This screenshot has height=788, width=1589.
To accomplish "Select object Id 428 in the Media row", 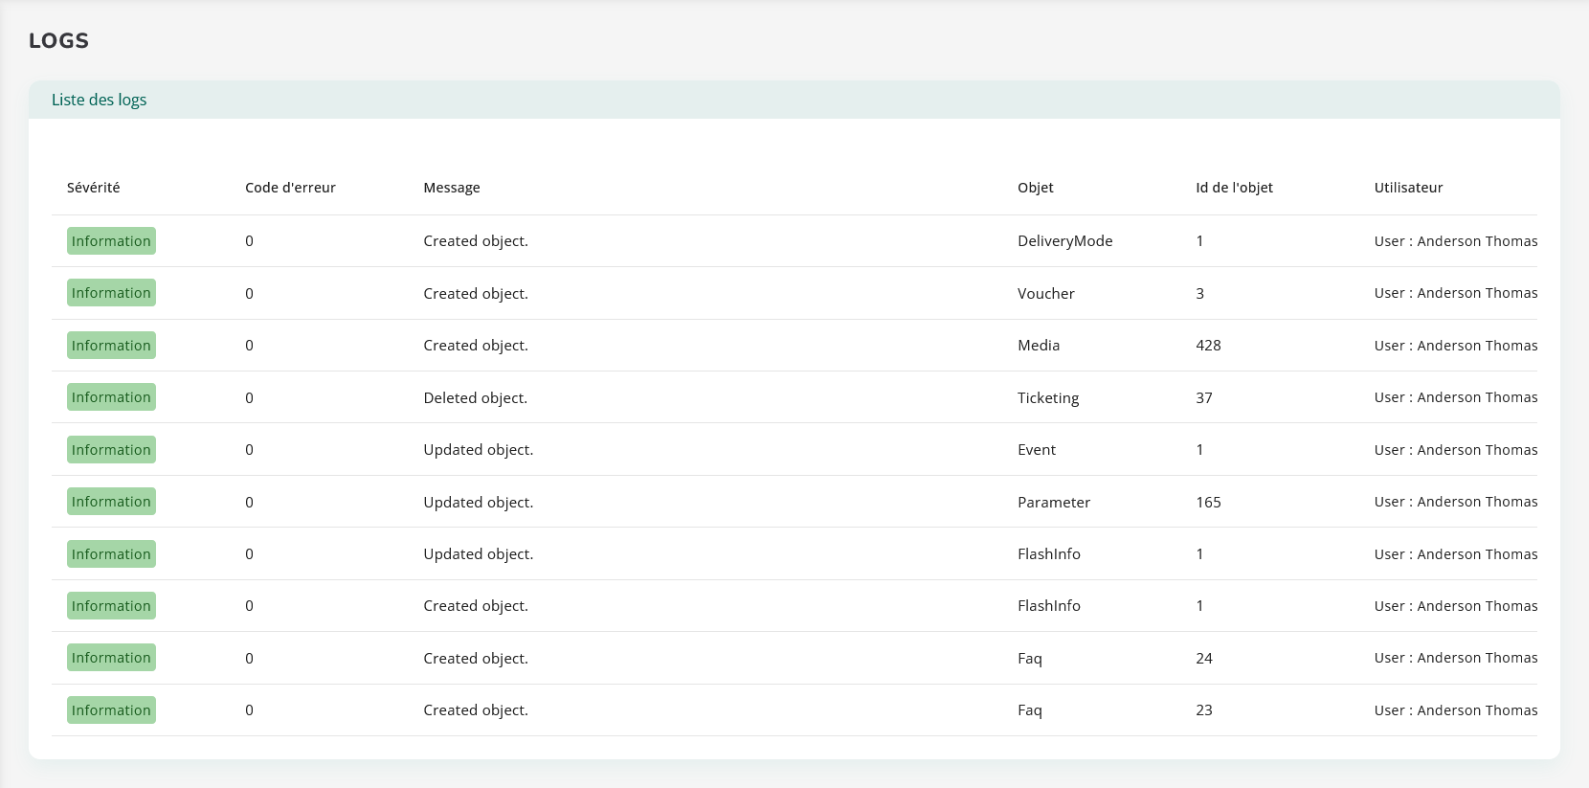I will click(x=1208, y=346).
